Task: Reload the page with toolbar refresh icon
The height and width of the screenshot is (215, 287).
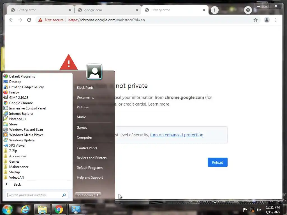Action: (29, 20)
